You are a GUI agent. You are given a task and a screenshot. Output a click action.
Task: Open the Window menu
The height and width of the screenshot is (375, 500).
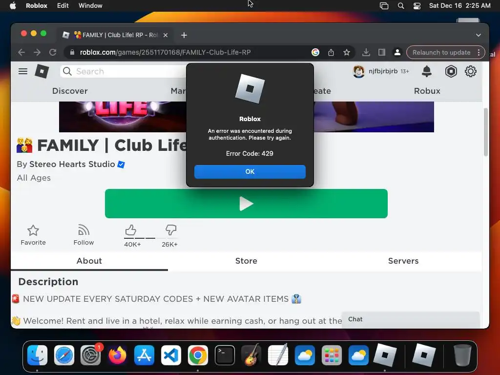(x=90, y=5)
